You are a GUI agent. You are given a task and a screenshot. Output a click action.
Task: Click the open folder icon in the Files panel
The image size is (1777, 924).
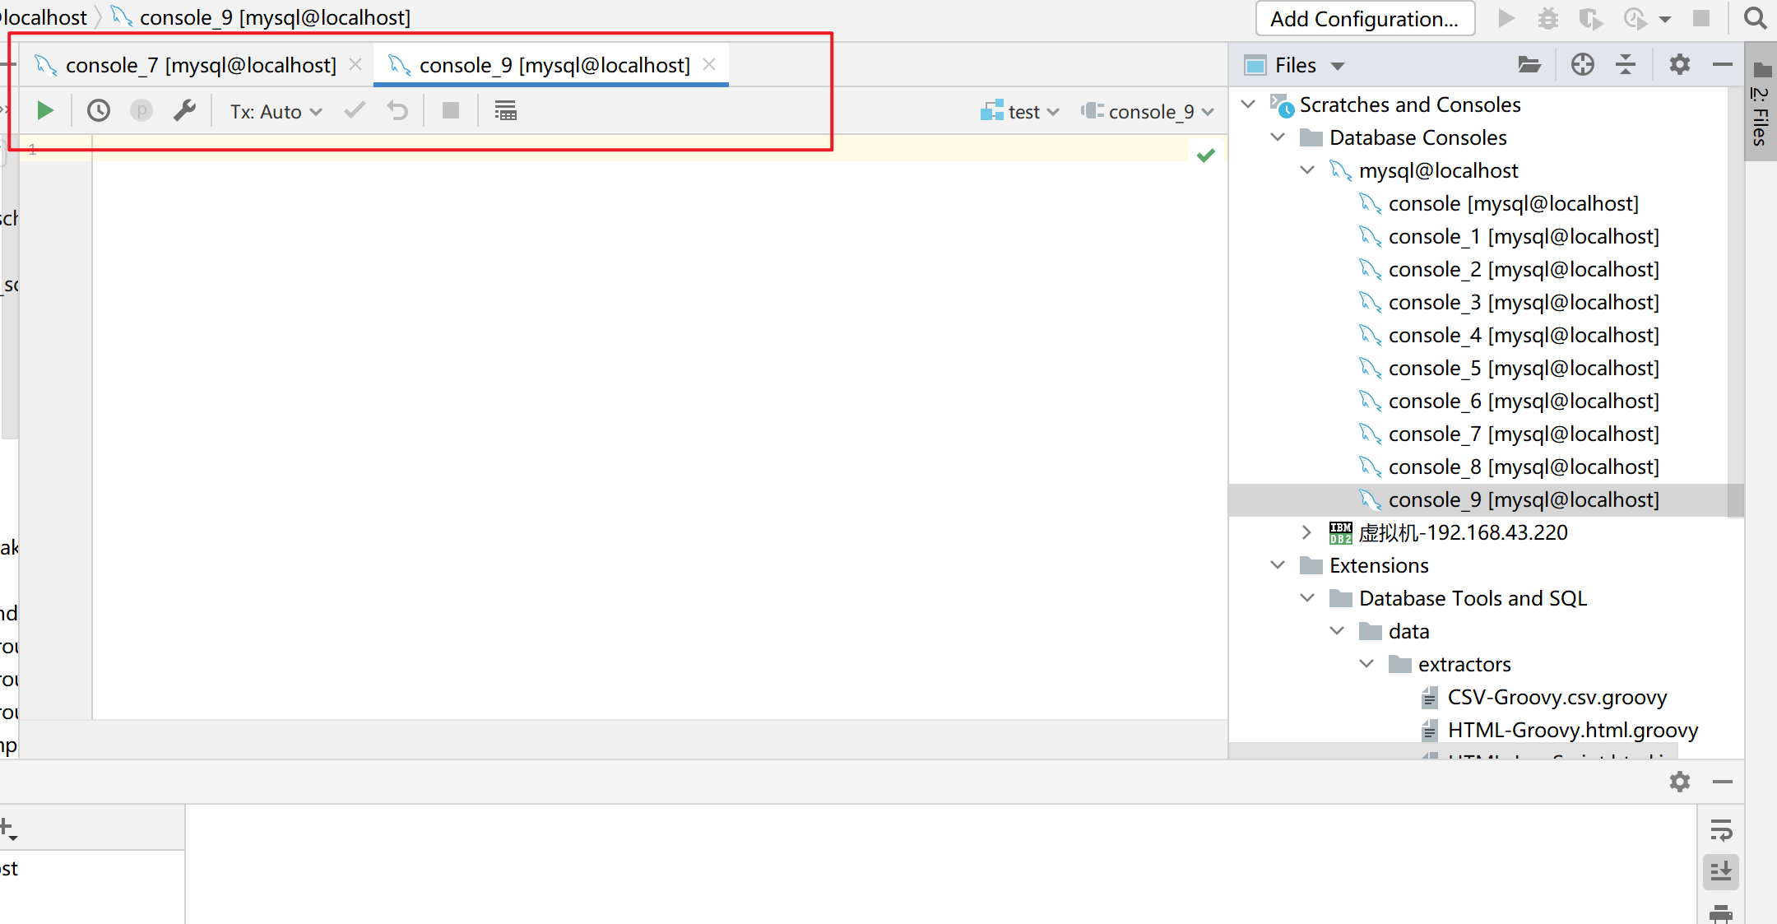click(x=1529, y=64)
